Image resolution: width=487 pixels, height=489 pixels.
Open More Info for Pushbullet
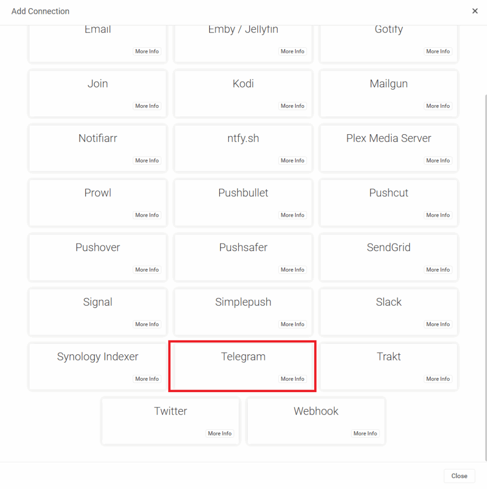(x=292, y=215)
